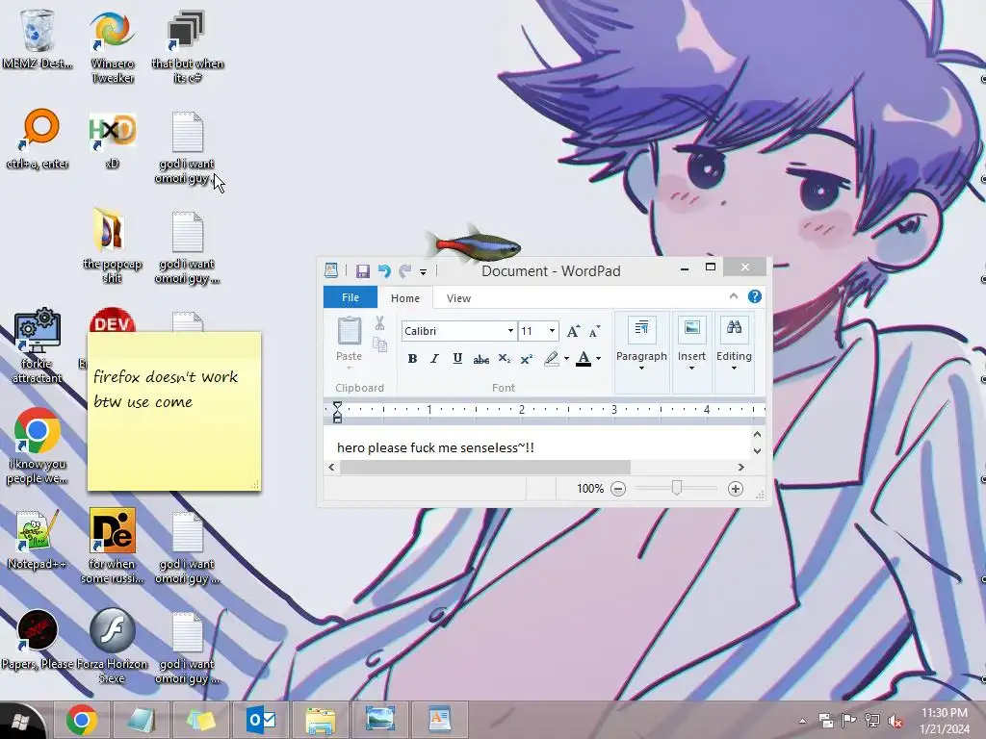Select the Notepad++ desktop shortcut
The image size is (986, 739).
click(38, 539)
